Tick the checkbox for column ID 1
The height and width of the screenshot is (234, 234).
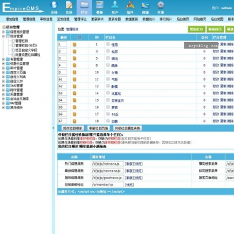tap(108, 44)
